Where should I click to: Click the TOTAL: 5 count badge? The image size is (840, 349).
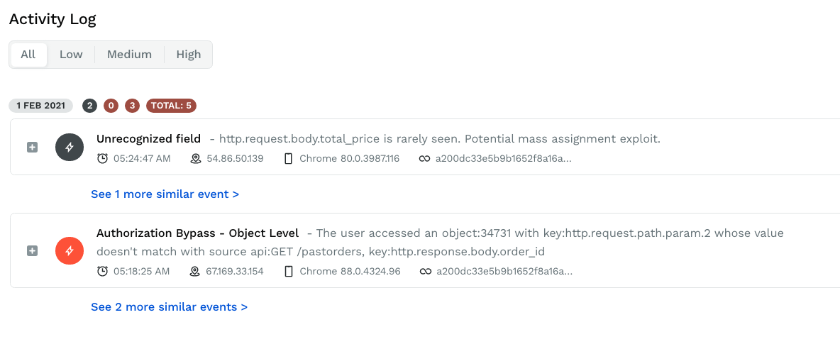click(x=171, y=106)
